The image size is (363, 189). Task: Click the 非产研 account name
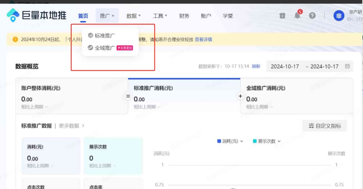[355, 12]
